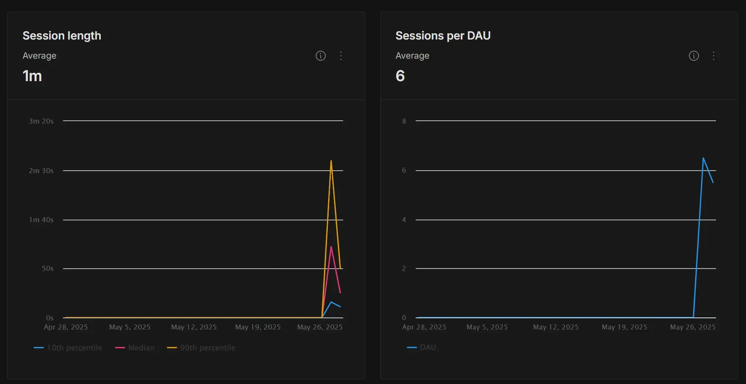
Task: Click May 26, 2025 on Session length chart
Action: pyautogui.click(x=320, y=327)
